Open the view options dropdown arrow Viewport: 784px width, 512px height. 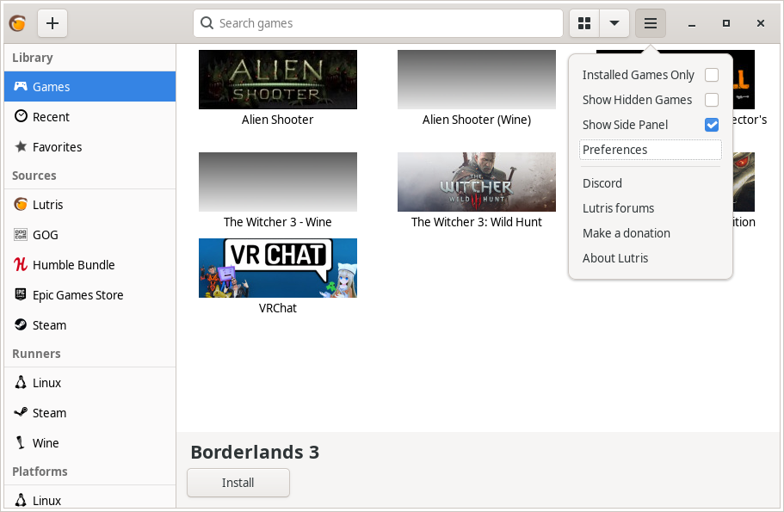[614, 23]
